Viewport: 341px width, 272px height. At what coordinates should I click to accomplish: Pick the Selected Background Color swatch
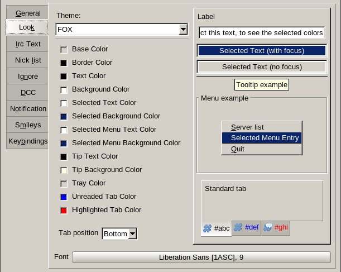pyautogui.click(x=64, y=117)
